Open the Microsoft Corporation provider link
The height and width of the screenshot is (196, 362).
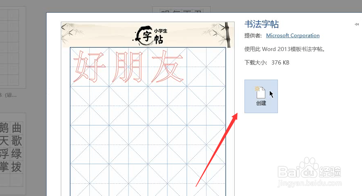click(x=293, y=36)
